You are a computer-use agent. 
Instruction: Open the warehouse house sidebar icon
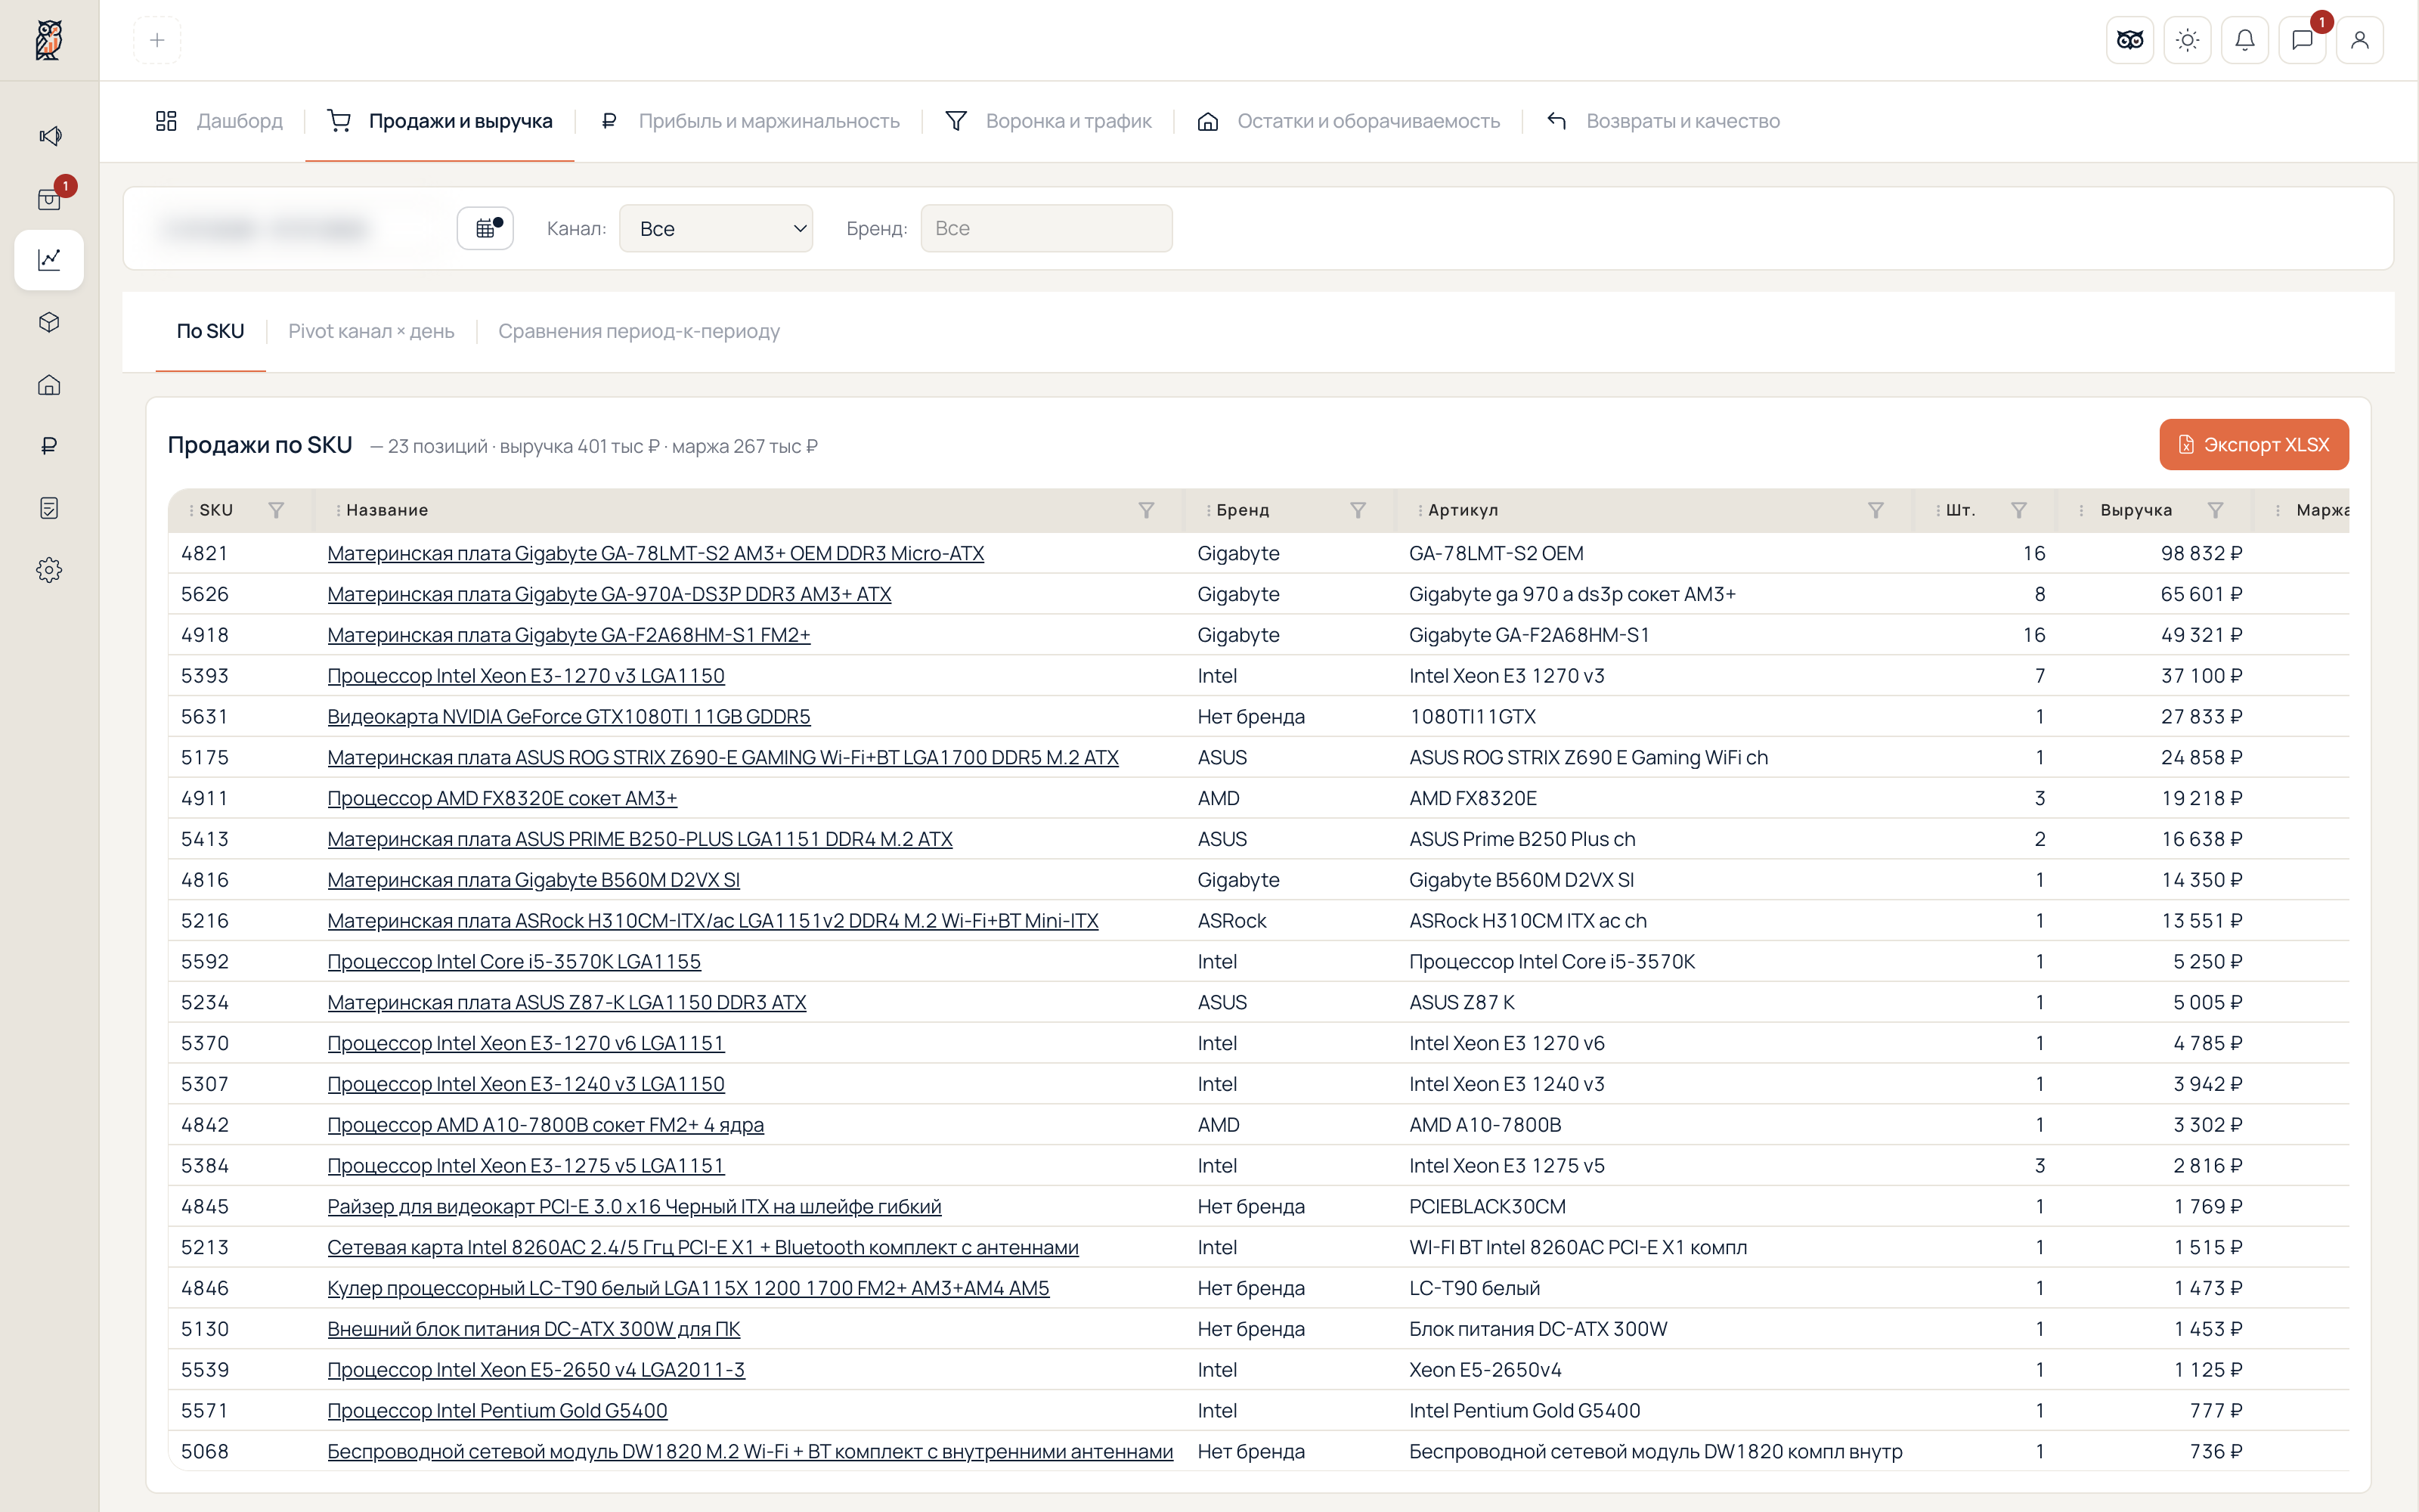[49, 385]
